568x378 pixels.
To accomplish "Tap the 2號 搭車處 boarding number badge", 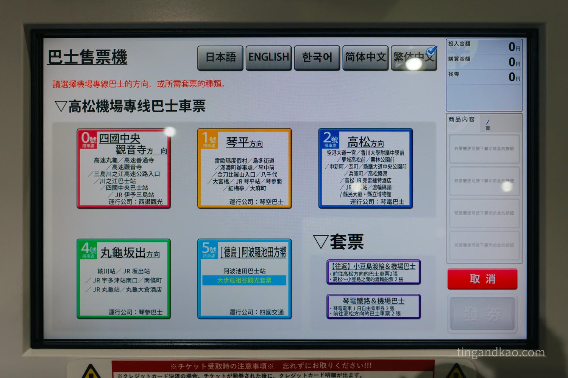I will (x=330, y=139).
